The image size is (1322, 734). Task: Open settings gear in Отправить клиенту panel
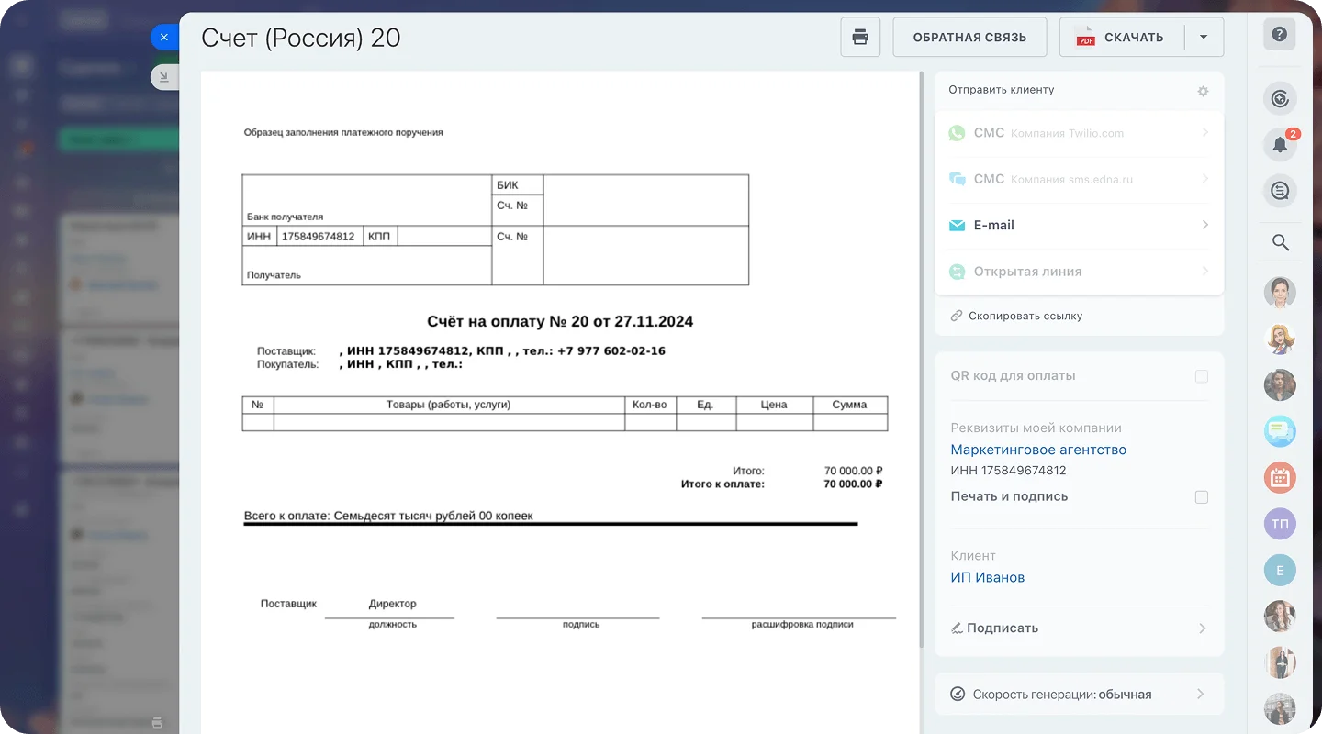[x=1203, y=90]
